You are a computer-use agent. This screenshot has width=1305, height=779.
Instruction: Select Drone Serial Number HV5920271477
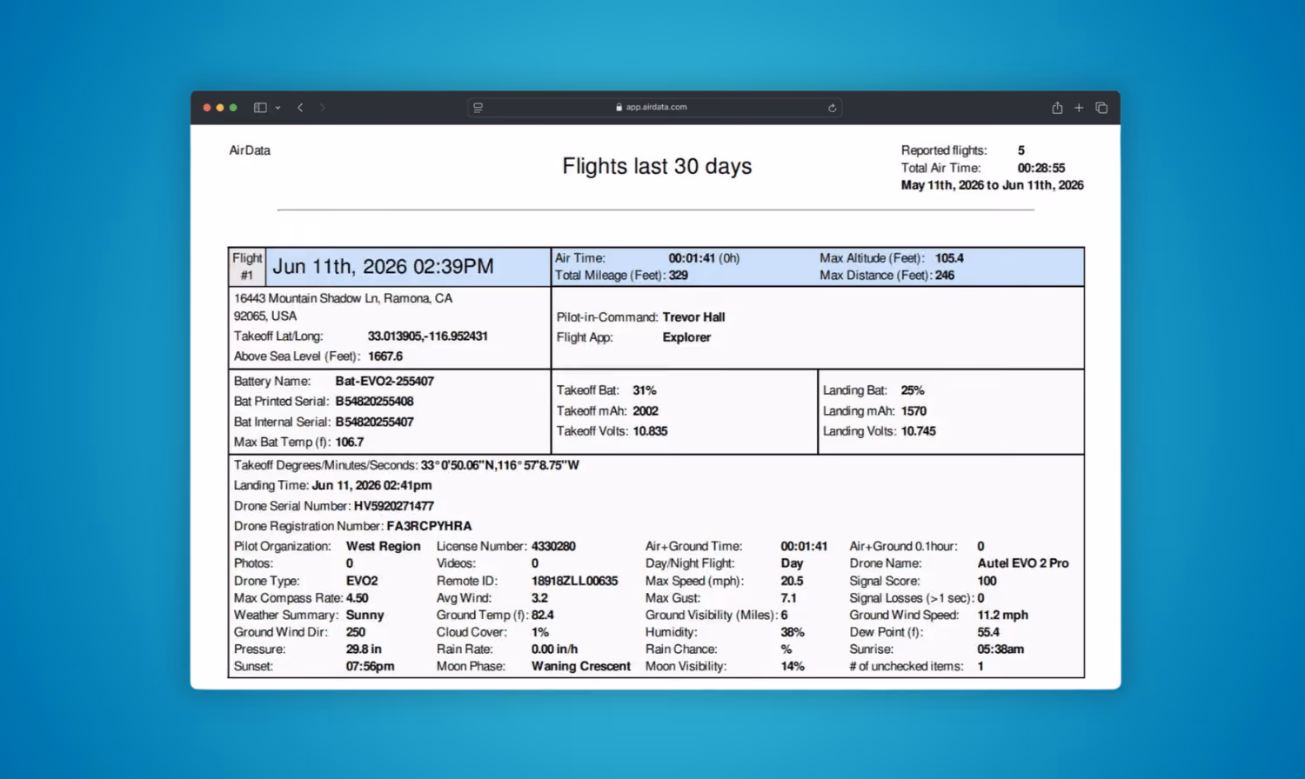(x=393, y=506)
